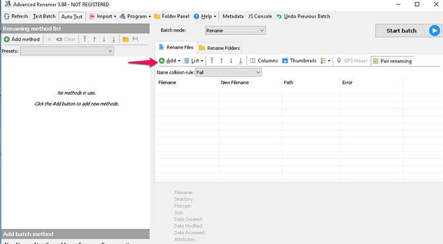Image resolution: width=443 pixels, height=244 pixels.
Task: Click the Refresh toolbar button
Action: click(16, 16)
